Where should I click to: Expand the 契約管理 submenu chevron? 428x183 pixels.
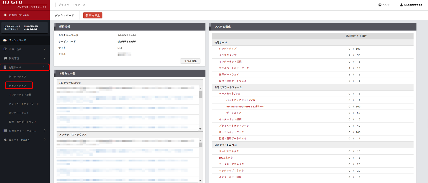point(45,58)
